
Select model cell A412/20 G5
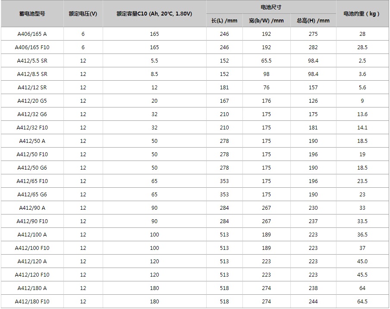[32, 101]
